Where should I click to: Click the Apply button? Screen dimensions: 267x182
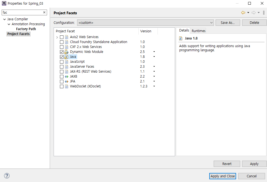[x=254, y=164]
